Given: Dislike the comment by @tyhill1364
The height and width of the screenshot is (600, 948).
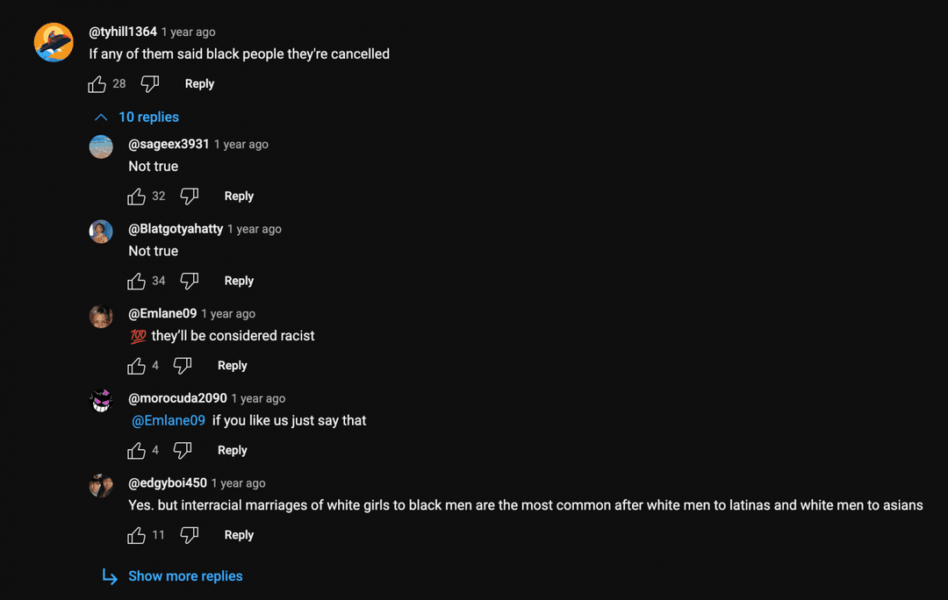Looking at the screenshot, I should tap(149, 82).
